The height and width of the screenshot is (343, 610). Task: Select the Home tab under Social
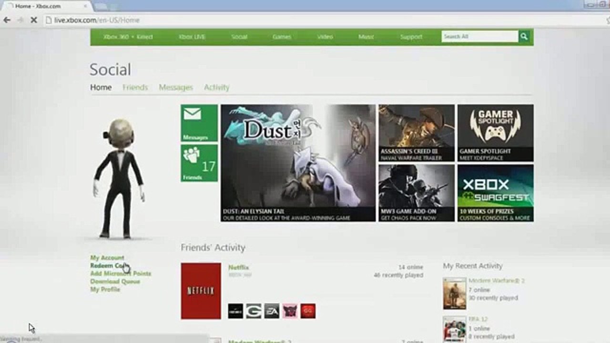coord(101,87)
